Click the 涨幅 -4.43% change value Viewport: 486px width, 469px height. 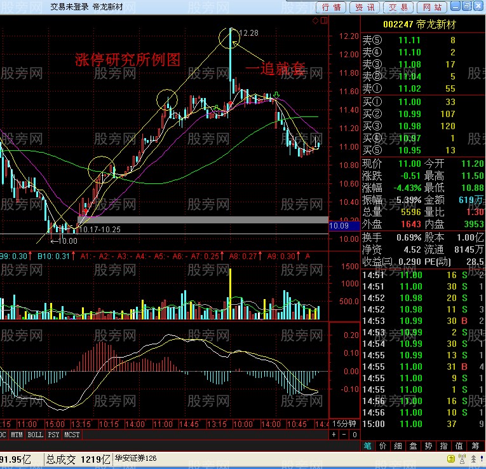[x=407, y=188]
